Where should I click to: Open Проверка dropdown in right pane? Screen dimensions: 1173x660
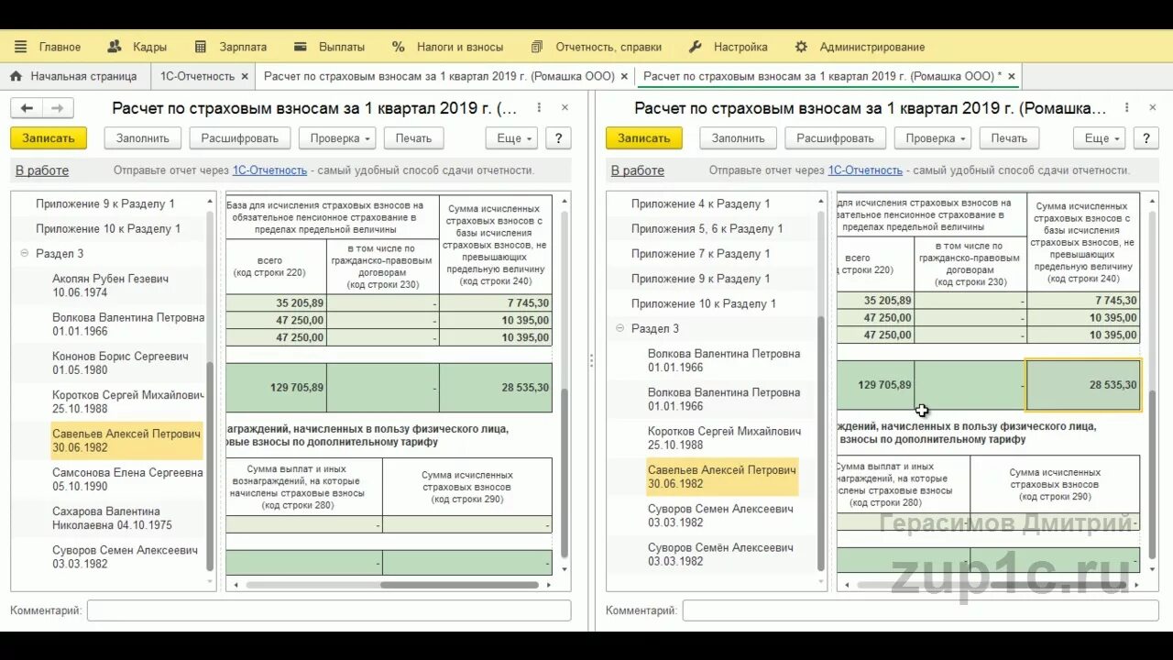click(x=933, y=138)
